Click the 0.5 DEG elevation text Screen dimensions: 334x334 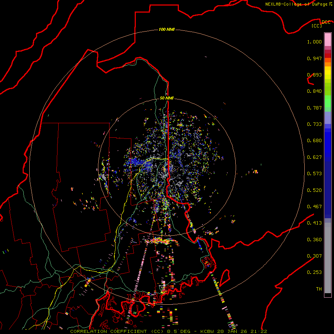(x=179, y=331)
